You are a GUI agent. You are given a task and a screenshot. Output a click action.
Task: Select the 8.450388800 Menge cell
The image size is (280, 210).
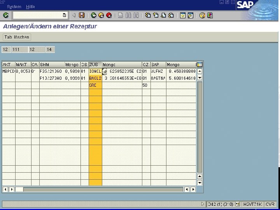point(181,72)
